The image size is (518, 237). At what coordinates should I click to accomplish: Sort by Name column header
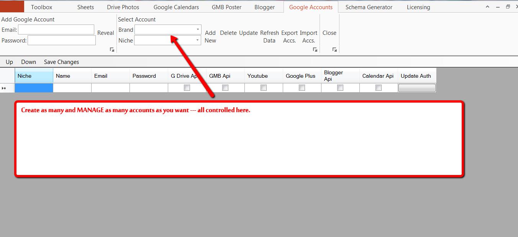tap(72, 76)
